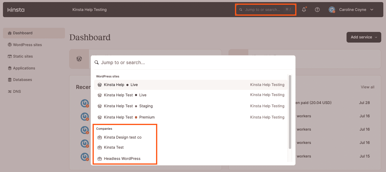Click the WordPress logo on dashboard card
The width and height of the screenshot is (386, 172).
pyautogui.click(x=79, y=59)
